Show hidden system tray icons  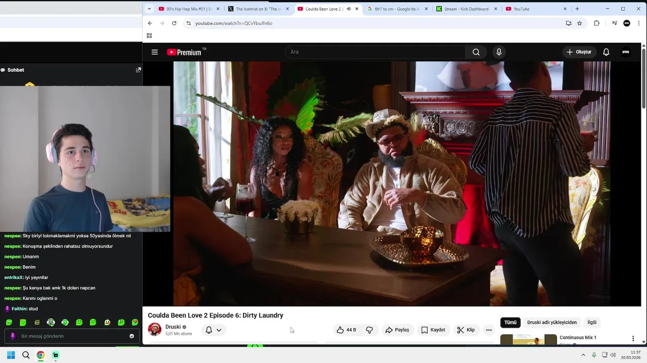click(583, 355)
